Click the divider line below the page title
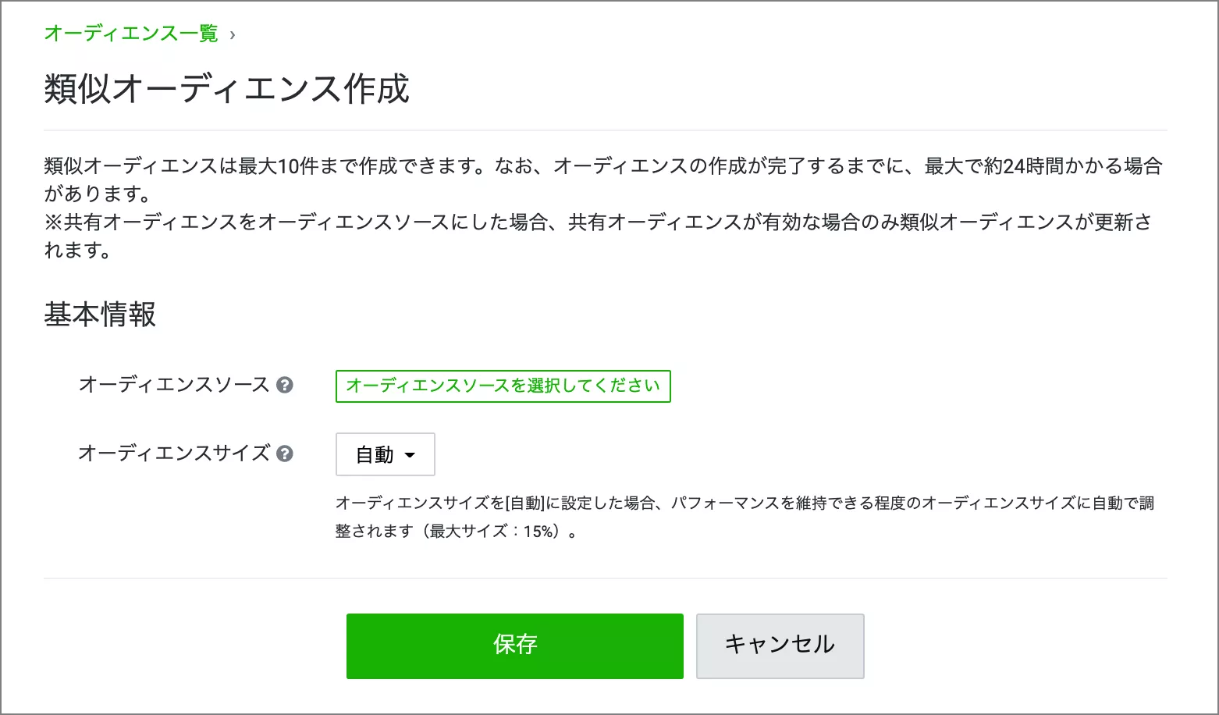Image resolution: width=1219 pixels, height=715 pixels. click(605, 130)
